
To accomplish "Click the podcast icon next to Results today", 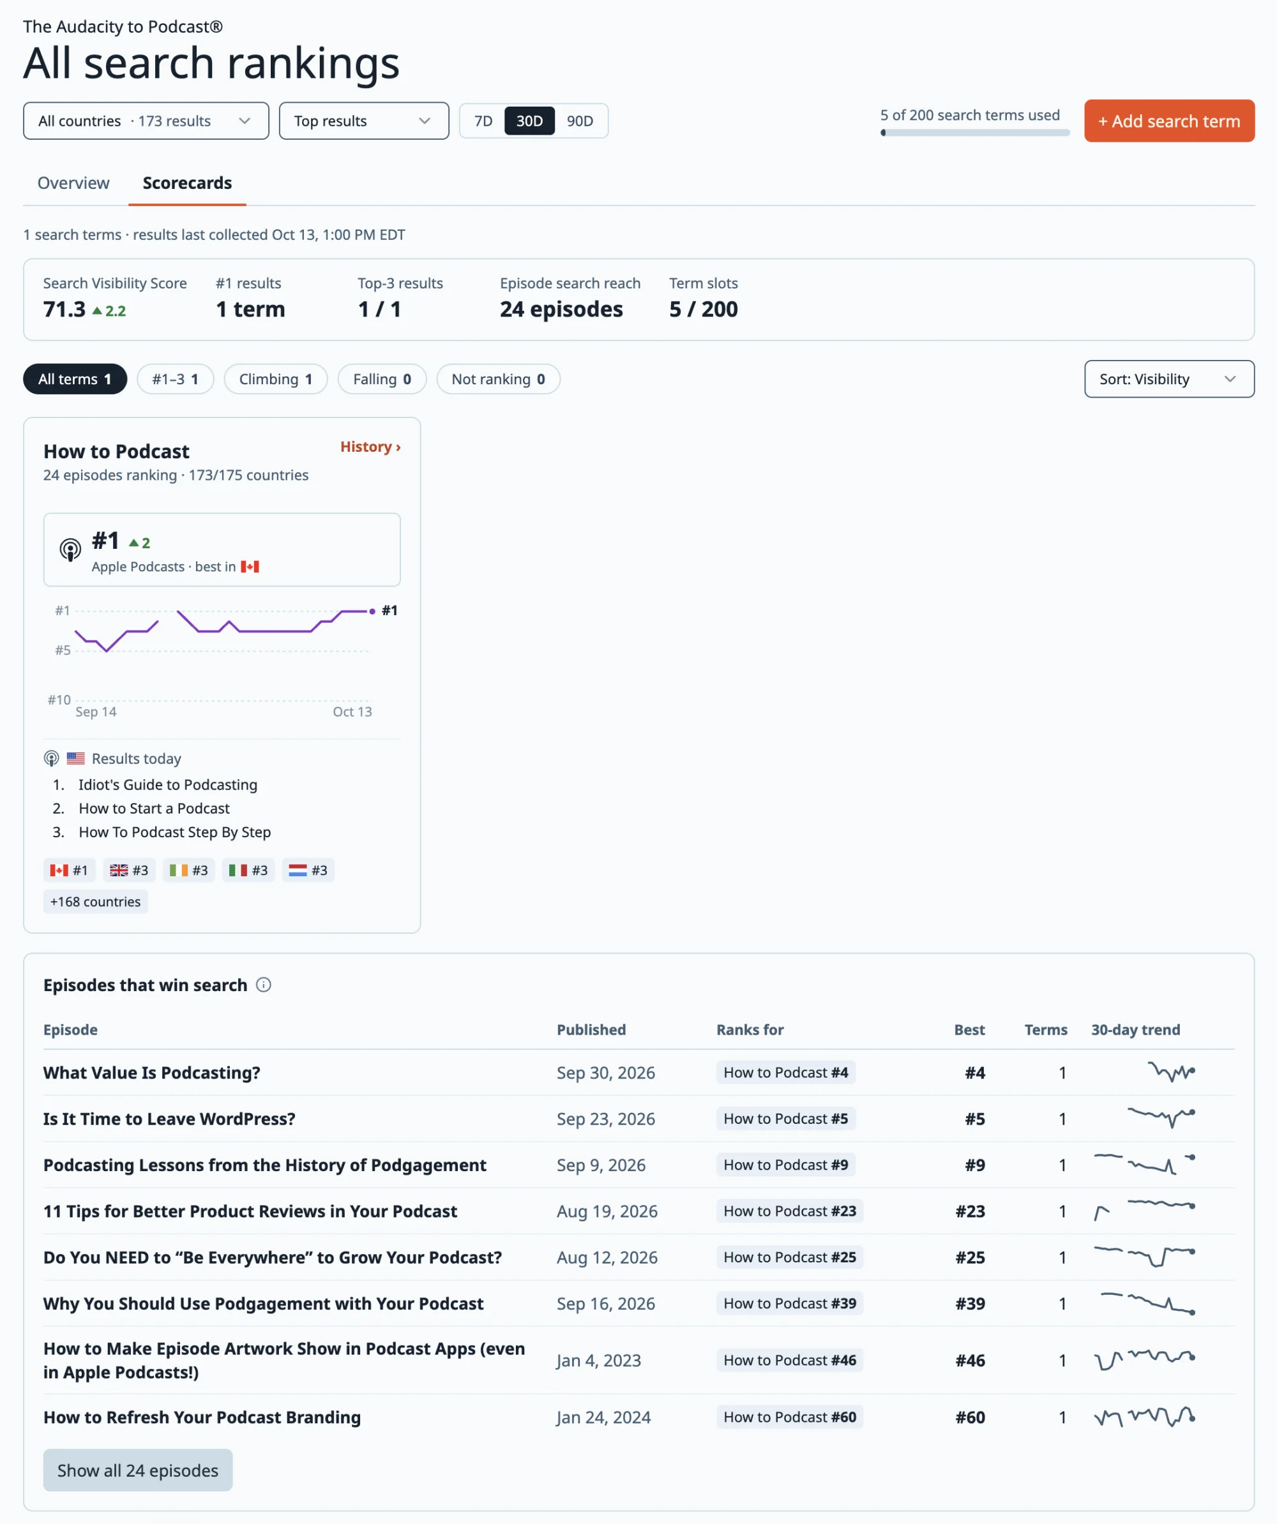I will [52, 758].
